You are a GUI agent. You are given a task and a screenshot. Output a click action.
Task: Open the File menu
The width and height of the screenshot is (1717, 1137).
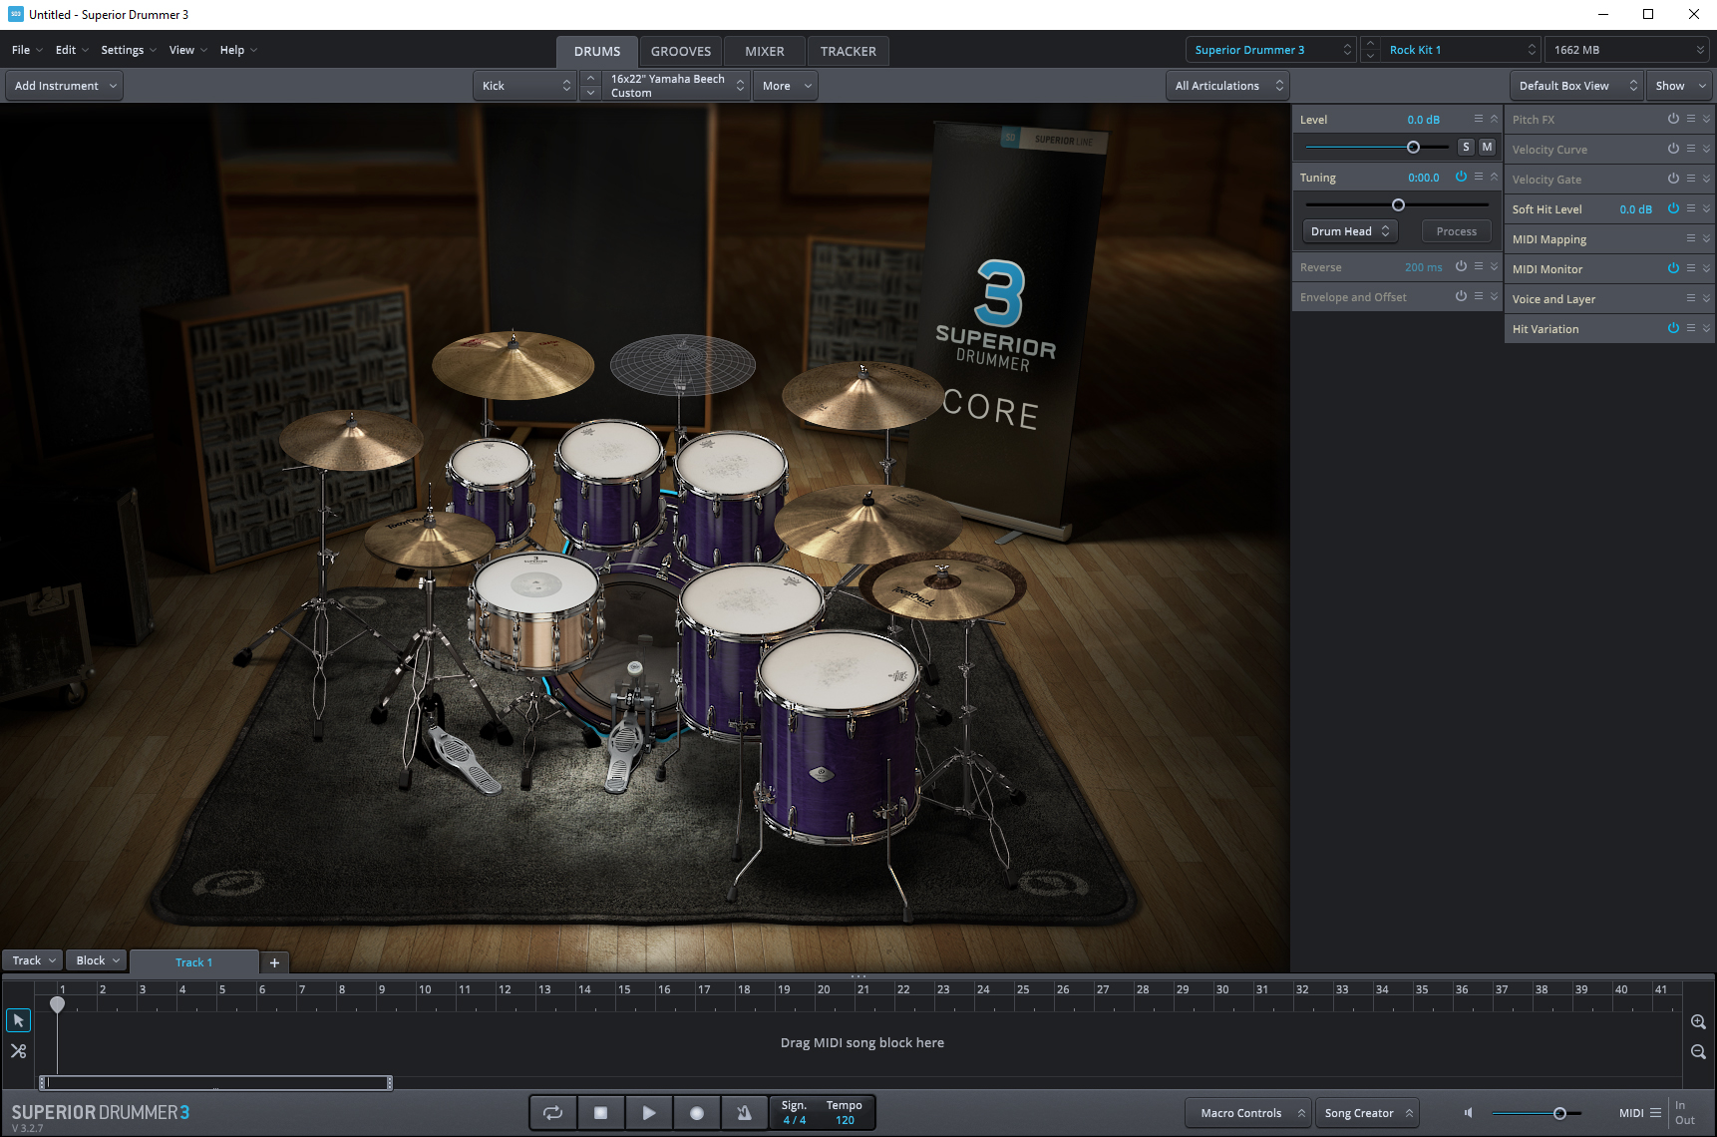[26, 50]
